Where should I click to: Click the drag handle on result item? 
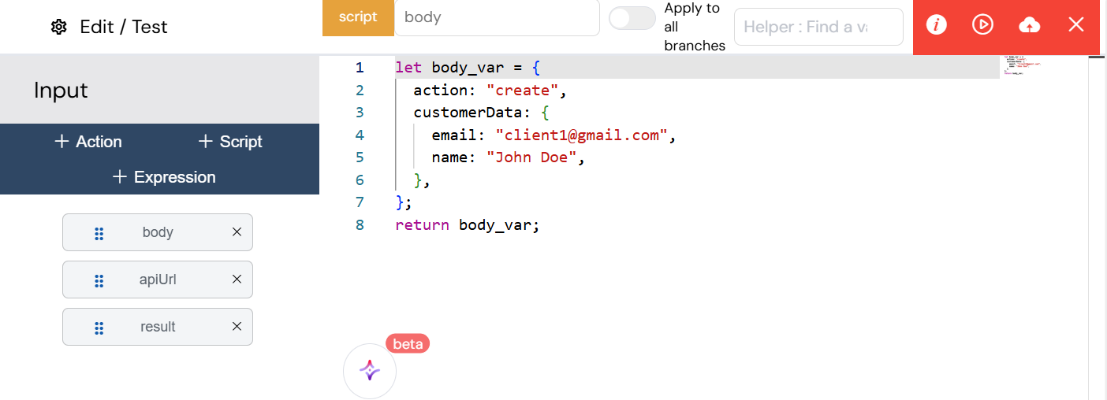coord(99,328)
